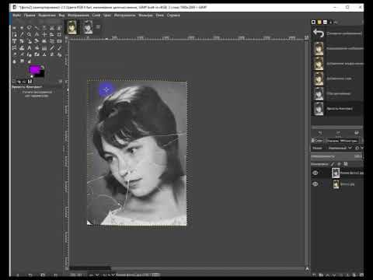Viewport: 373px width, 280px height.
Task: Select the Heal tool
Action: point(52,54)
